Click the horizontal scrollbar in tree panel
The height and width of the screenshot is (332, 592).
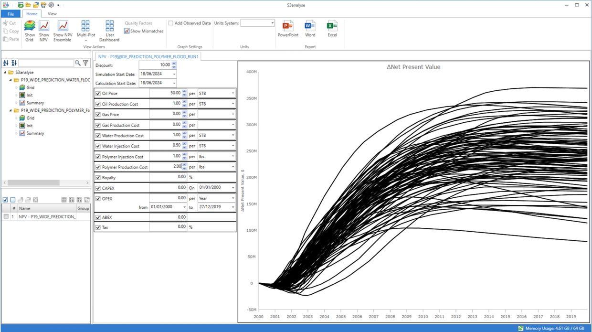click(33, 182)
